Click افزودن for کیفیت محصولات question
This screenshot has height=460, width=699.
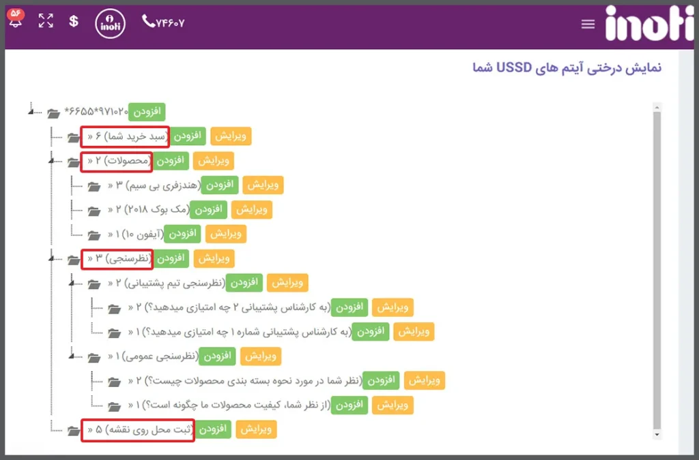[x=349, y=405]
